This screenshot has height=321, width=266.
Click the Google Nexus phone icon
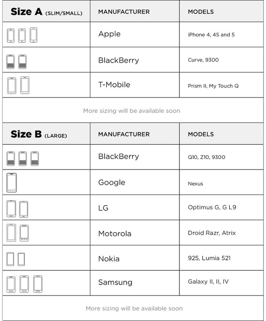coord(12,182)
